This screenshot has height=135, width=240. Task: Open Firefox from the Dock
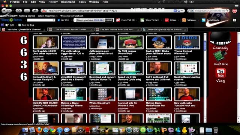[39, 130]
